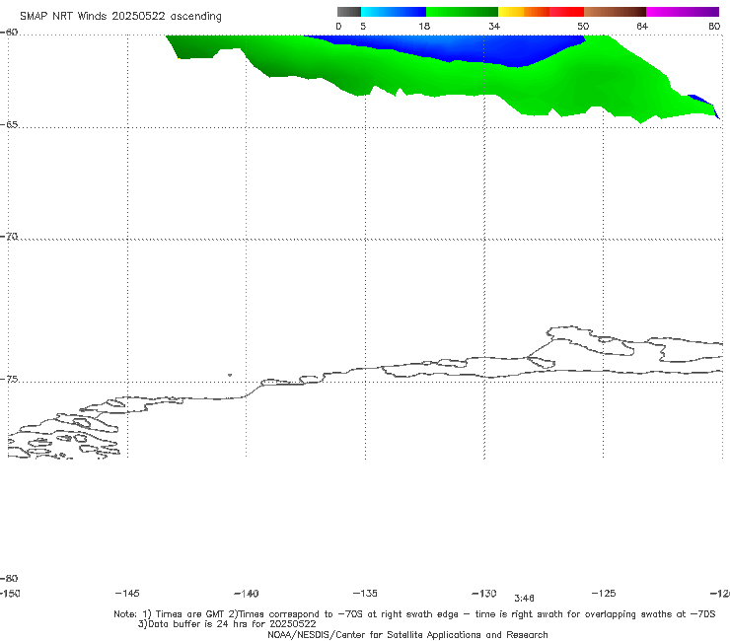Click the cyan-blue segment of the color bar

pos(394,12)
